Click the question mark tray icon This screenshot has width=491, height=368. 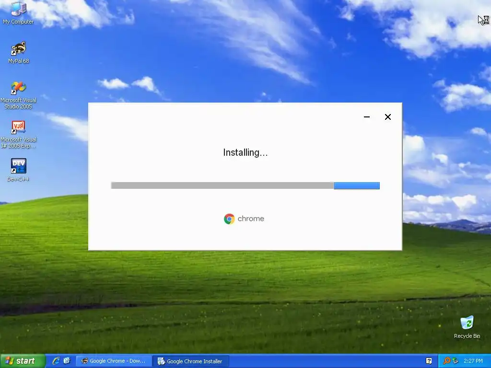(x=429, y=361)
